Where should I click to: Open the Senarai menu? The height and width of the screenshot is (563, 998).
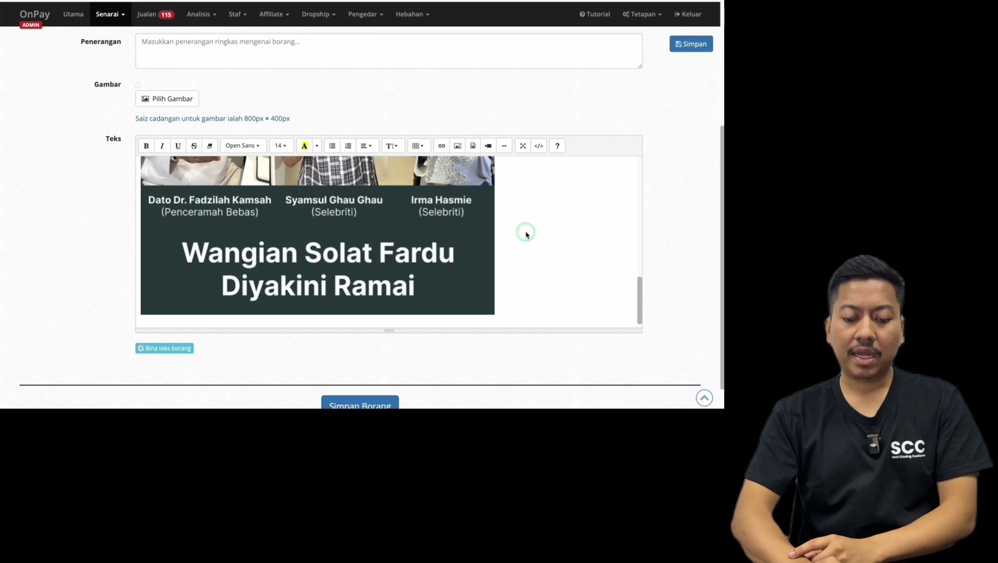110,14
